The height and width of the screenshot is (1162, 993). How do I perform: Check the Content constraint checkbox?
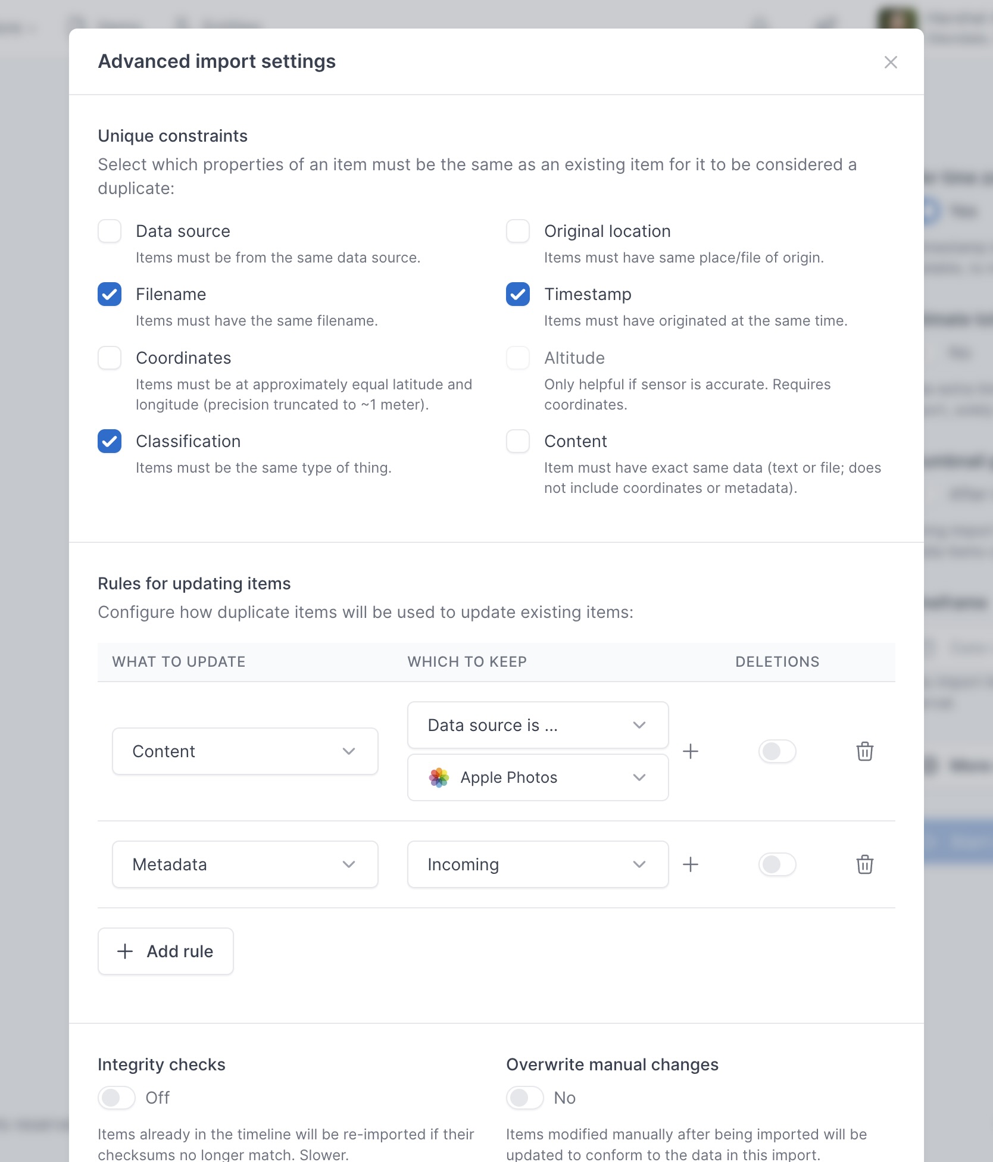pyautogui.click(x=518, y=441)
